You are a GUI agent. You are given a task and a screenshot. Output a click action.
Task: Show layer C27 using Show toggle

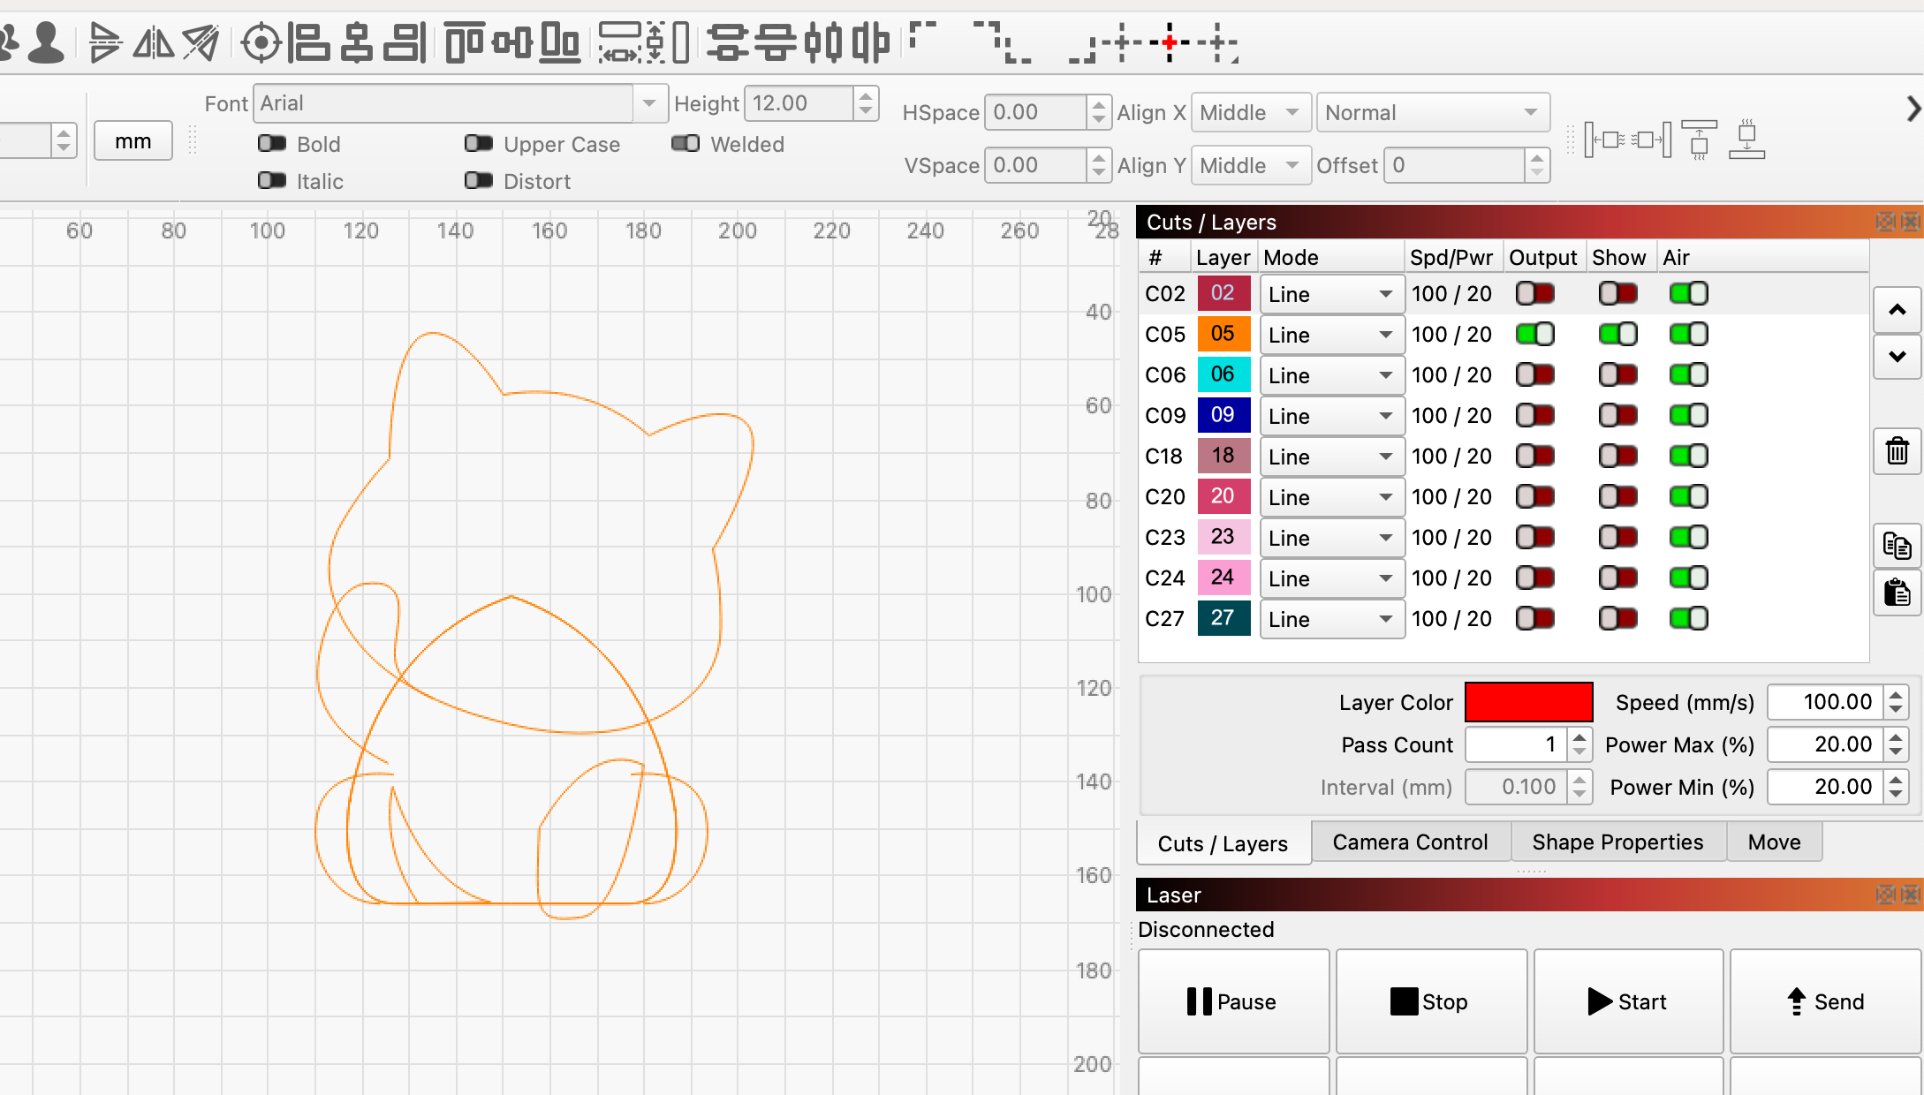click(1618, 618)
